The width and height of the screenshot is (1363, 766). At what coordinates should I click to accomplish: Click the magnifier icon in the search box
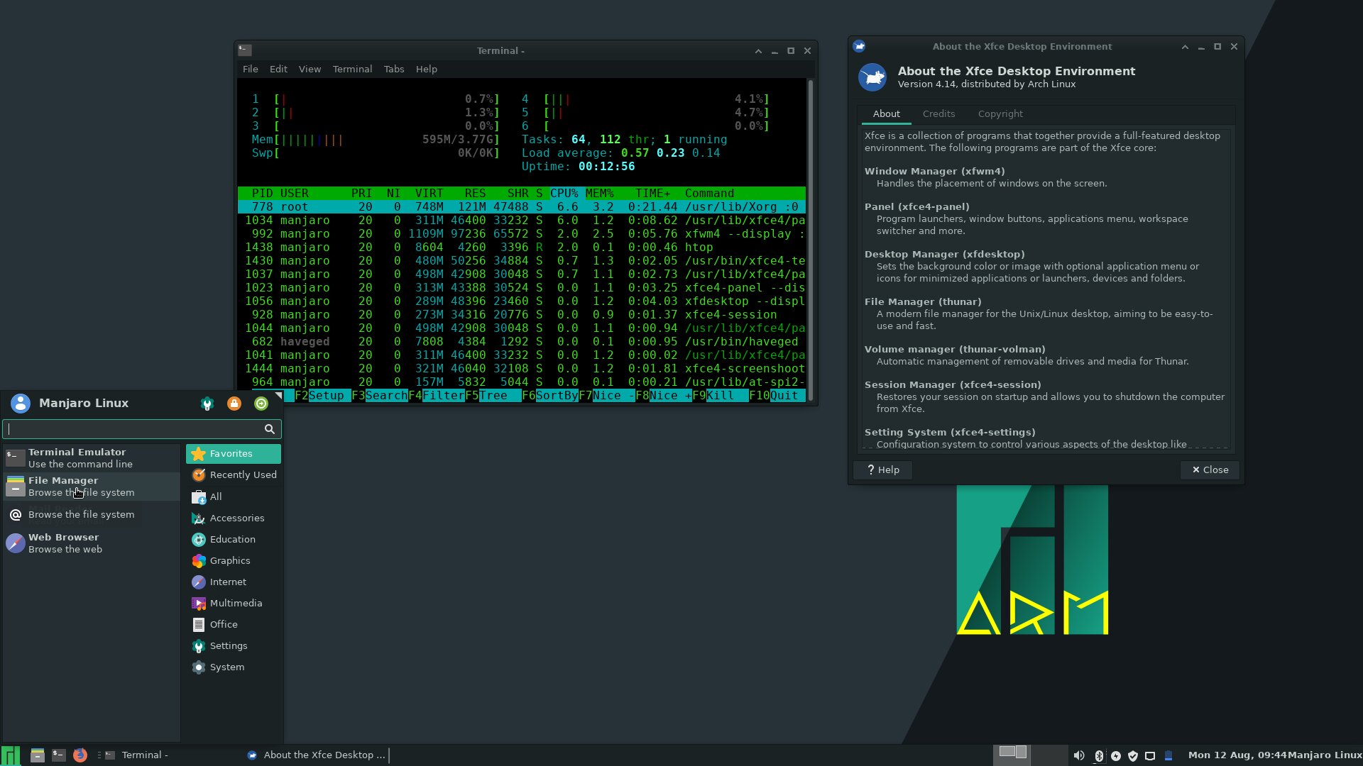pos(270,429)
